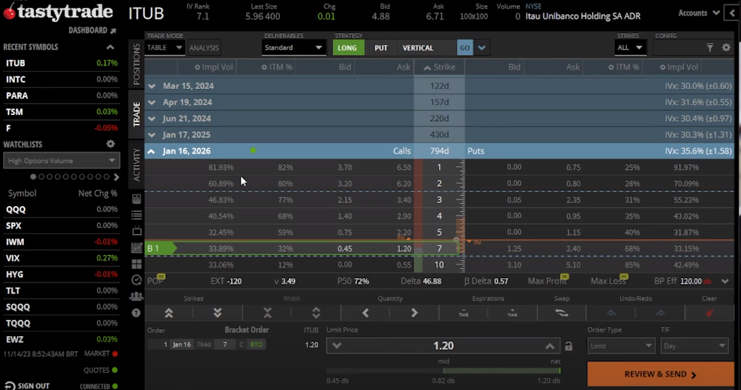
Task: Move strikes up with double-chevron icon
Action: pyautogui.click(x=169, y=313)
